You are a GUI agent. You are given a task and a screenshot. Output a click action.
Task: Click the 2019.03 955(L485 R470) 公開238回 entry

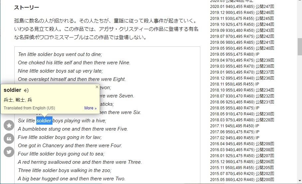pyautogui.click(x=242, y=66)
